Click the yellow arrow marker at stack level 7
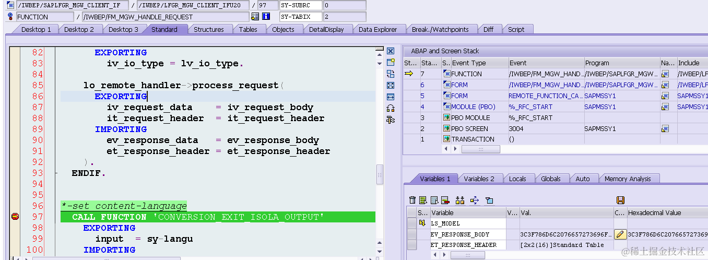Screen dimensions: 708x260 click(409, 74)
